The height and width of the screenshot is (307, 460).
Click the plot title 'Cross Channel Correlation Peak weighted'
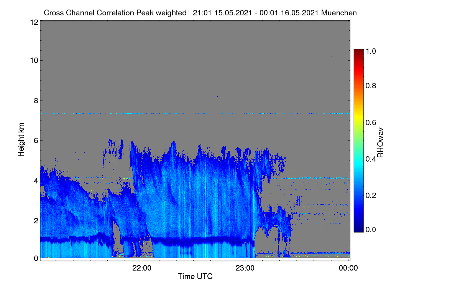click(115, 13)
